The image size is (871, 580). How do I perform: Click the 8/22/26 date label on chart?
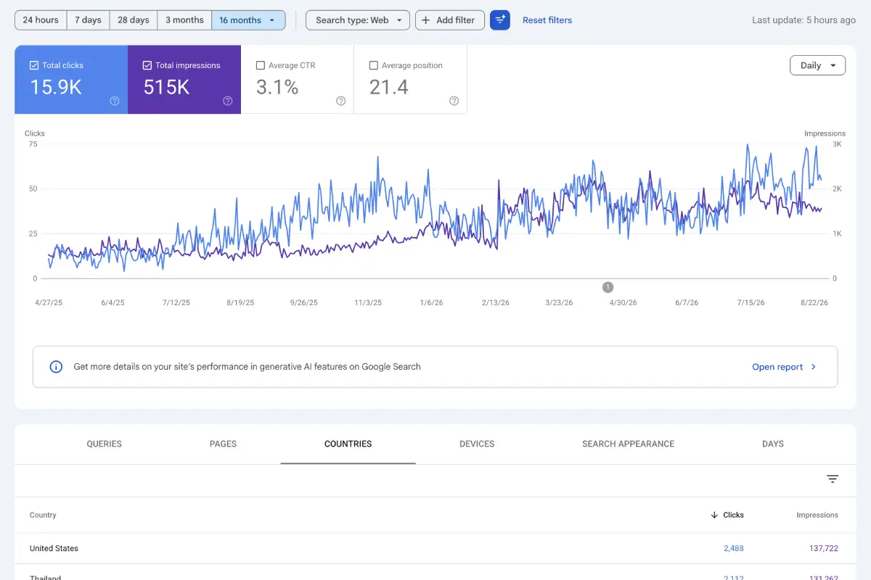814,302
